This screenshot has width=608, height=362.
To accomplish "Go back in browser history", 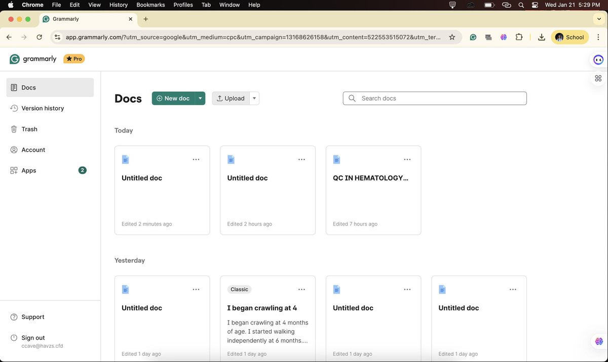I will 9,37.
